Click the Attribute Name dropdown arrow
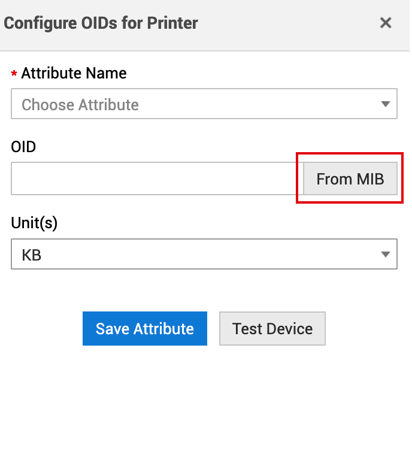 [x=385, y=104]
